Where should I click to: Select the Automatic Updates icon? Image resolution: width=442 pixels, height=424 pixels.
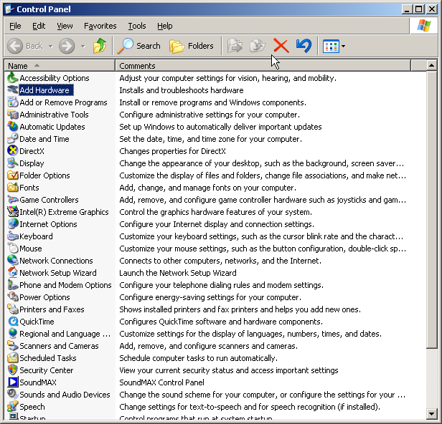click(12, 127)
